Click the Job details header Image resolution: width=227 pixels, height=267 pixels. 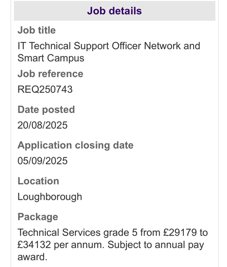(115, 11)
